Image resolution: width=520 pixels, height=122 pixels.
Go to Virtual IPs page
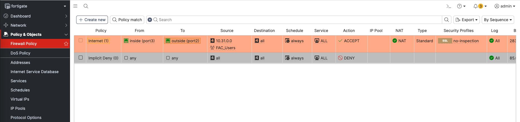[x=20, y=99]
